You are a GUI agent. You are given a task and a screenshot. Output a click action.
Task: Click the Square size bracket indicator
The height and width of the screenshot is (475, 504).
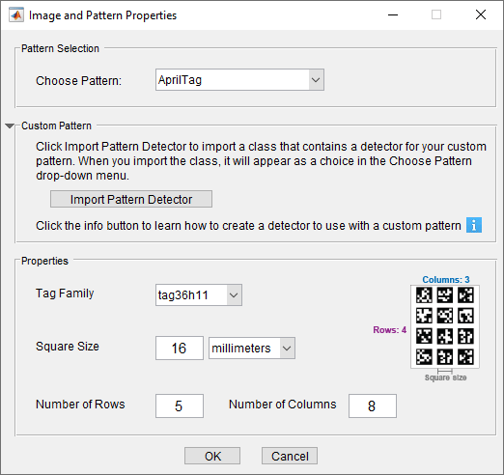tap(445, 371)
